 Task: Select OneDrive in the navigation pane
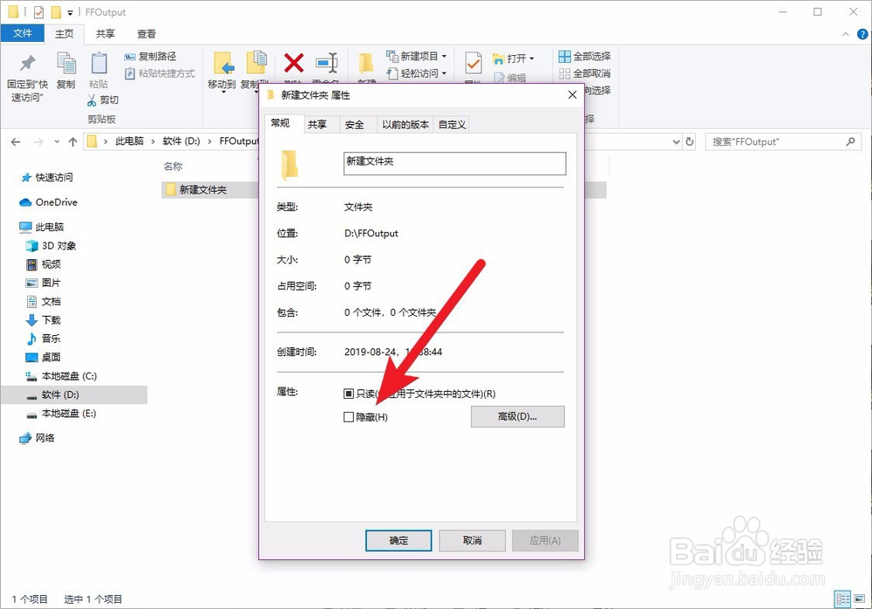coord(48,202)
